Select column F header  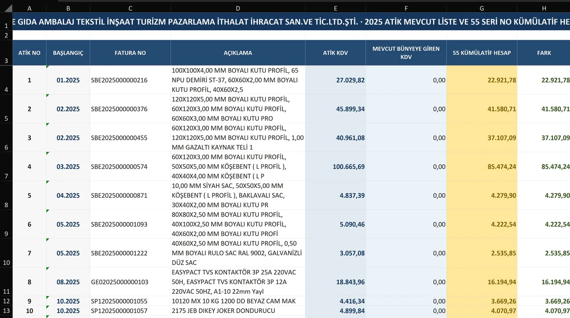tap(406, 8)
